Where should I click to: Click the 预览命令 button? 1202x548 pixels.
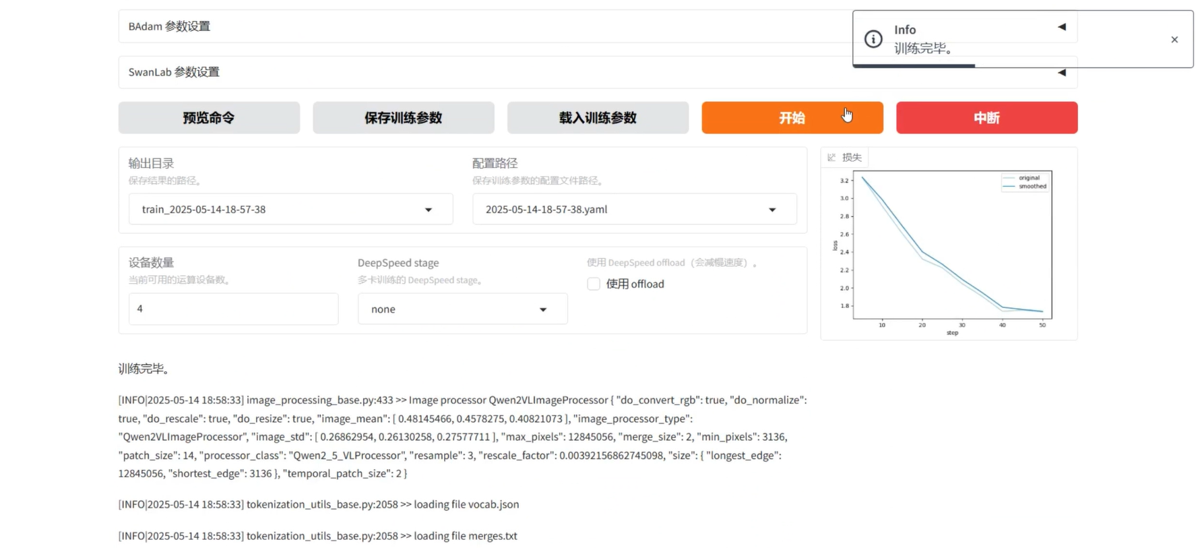pos(209,118)
